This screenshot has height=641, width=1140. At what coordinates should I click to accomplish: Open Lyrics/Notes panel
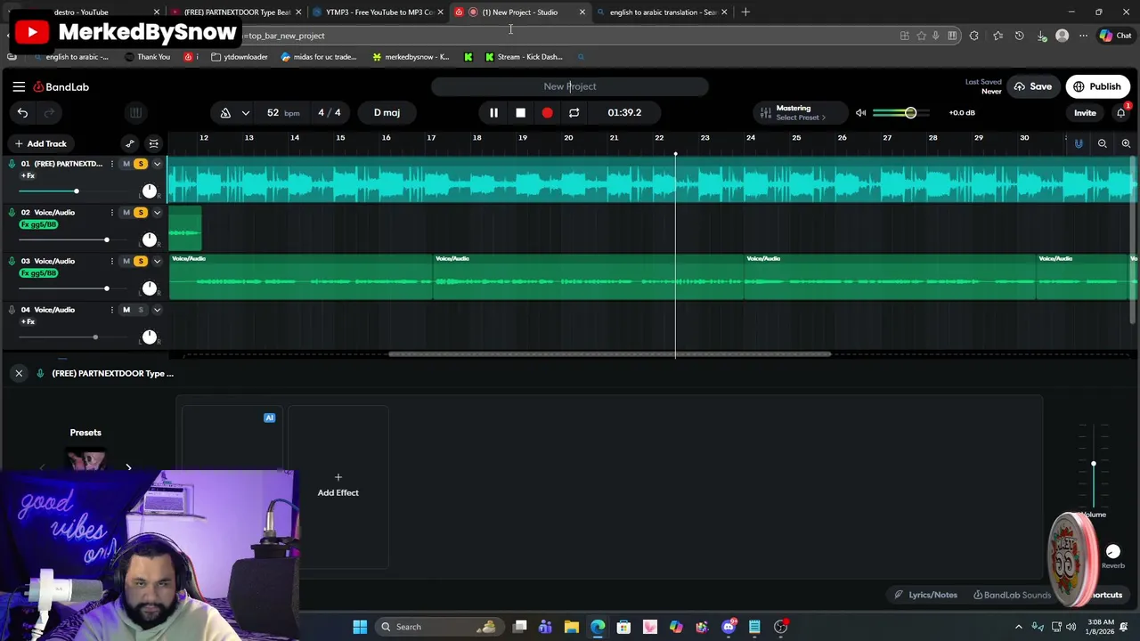point(925,595)
